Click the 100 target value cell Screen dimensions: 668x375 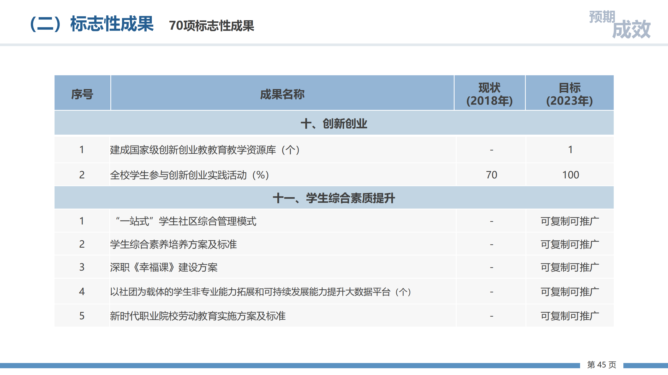pyautogui.click(x=570, y=175)
